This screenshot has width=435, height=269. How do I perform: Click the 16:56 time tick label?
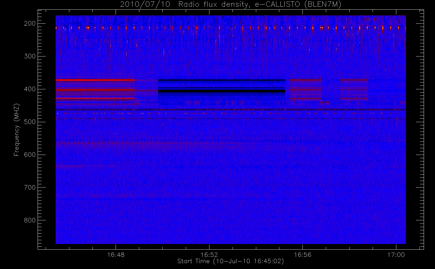click(x=303, y=255)
